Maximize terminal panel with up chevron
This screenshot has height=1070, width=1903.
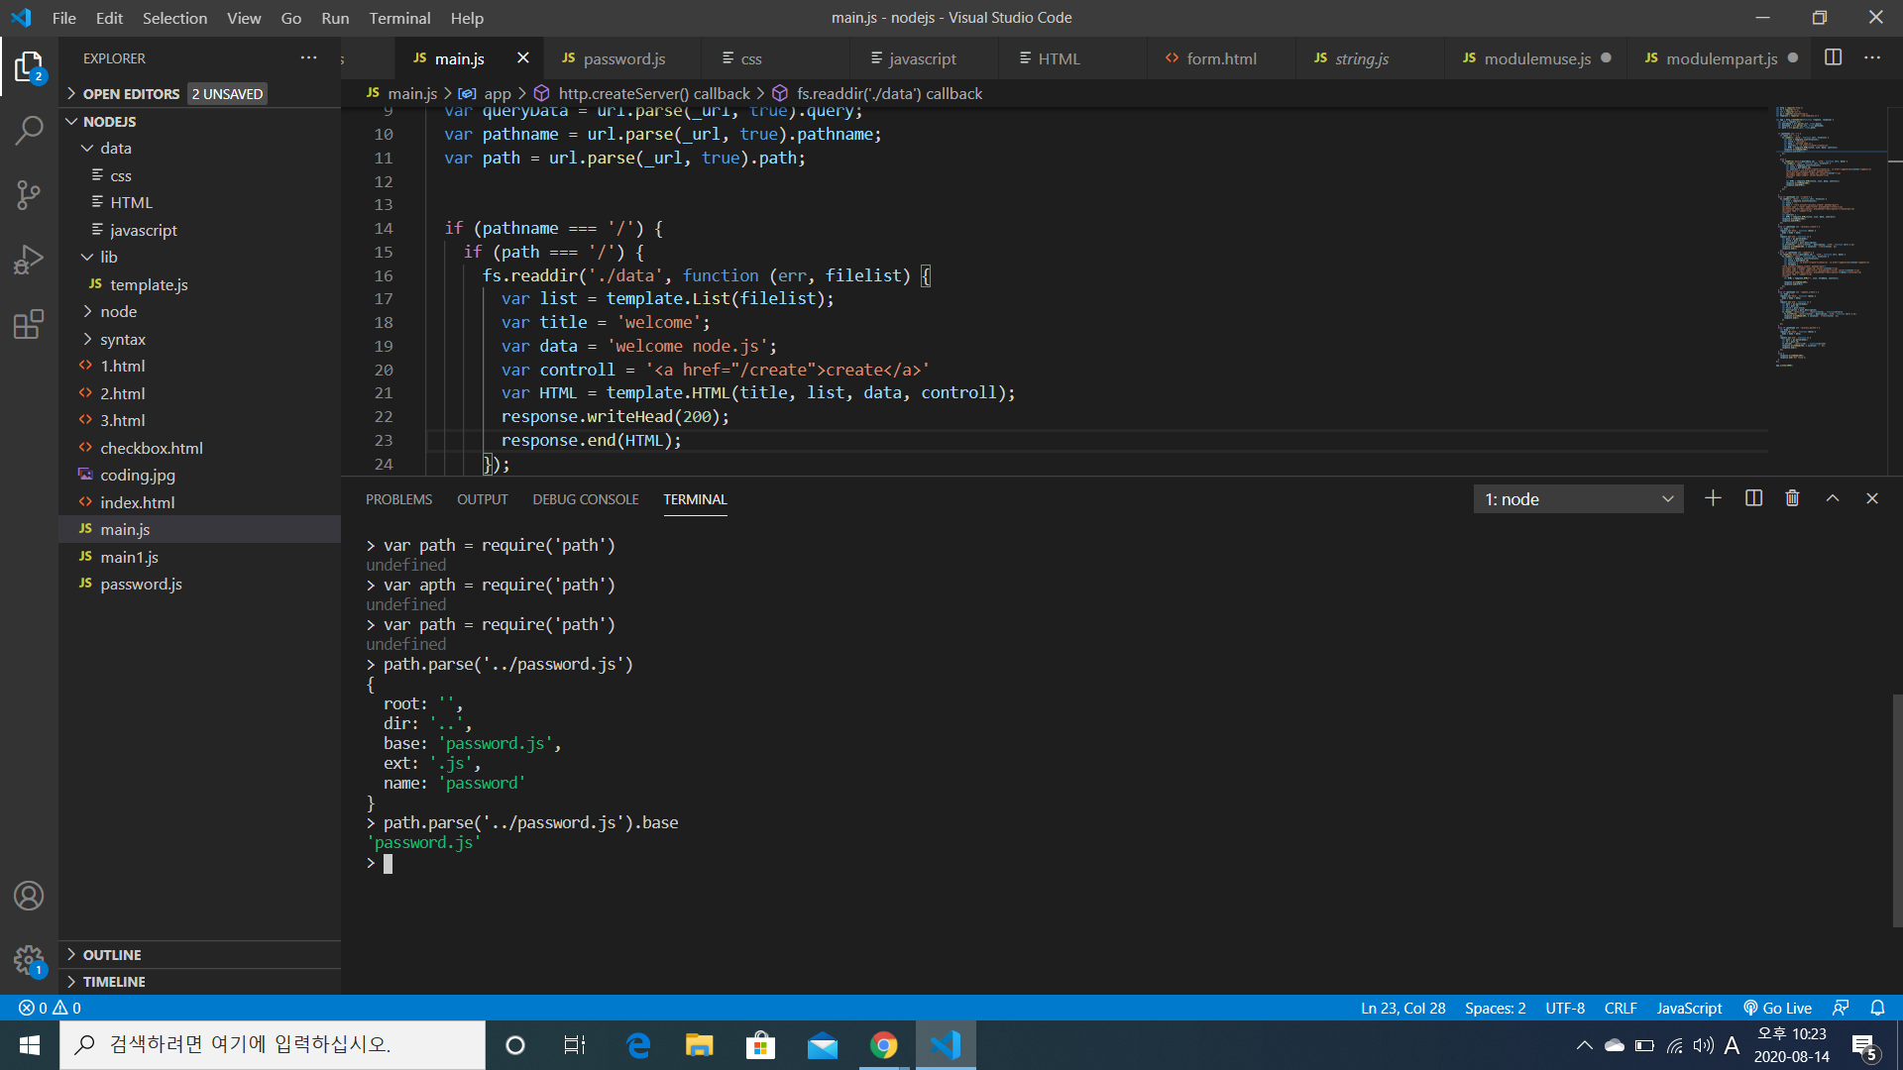(x=1833, y=498)
